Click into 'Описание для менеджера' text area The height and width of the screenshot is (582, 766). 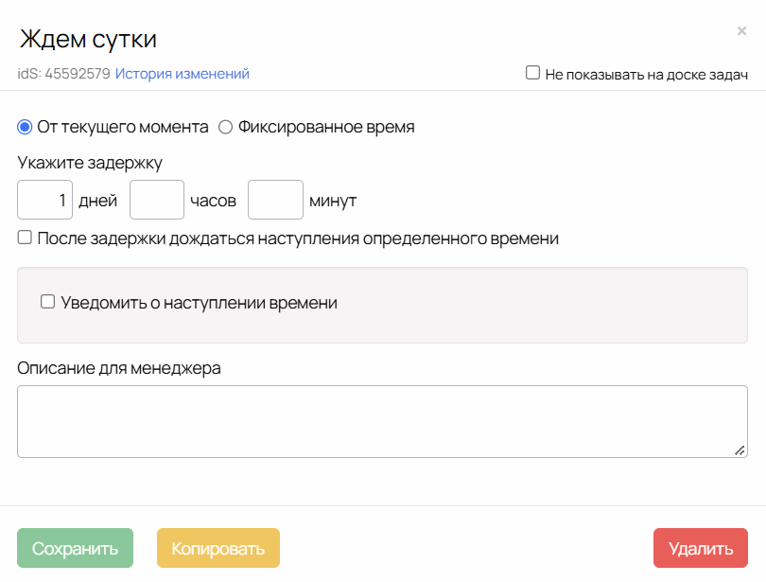coord(382,421)
